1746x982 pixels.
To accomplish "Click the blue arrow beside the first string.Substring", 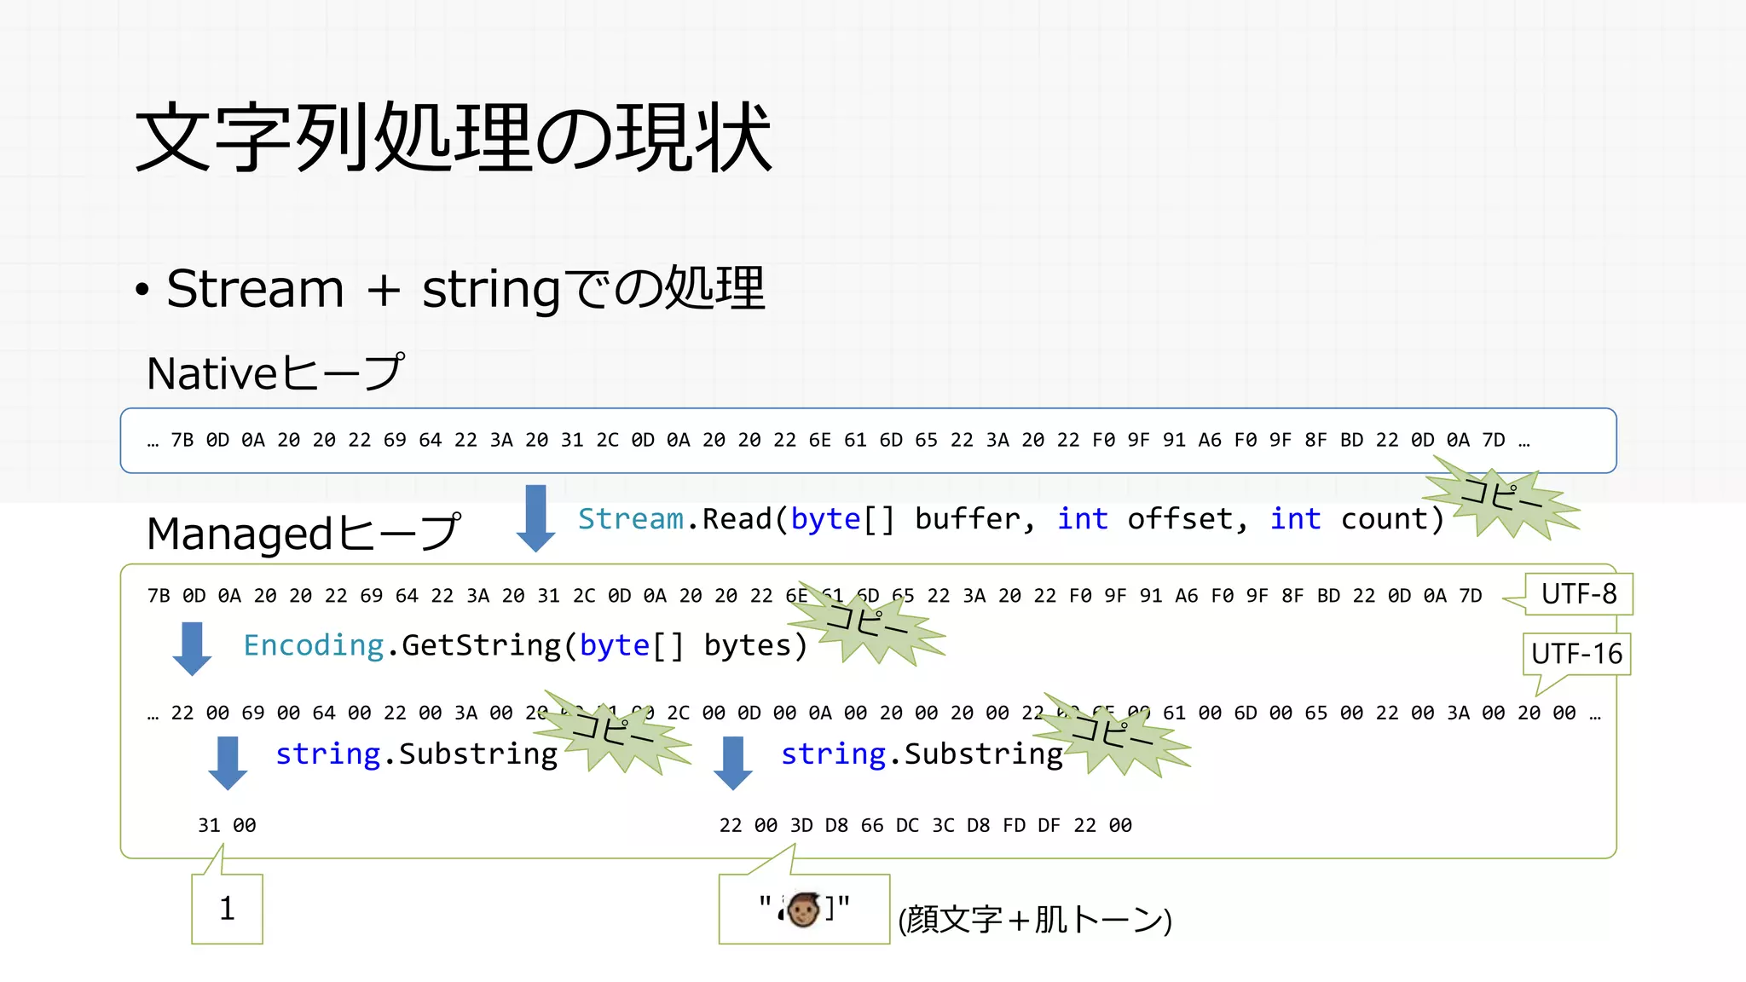I will [x=228, y=763].
